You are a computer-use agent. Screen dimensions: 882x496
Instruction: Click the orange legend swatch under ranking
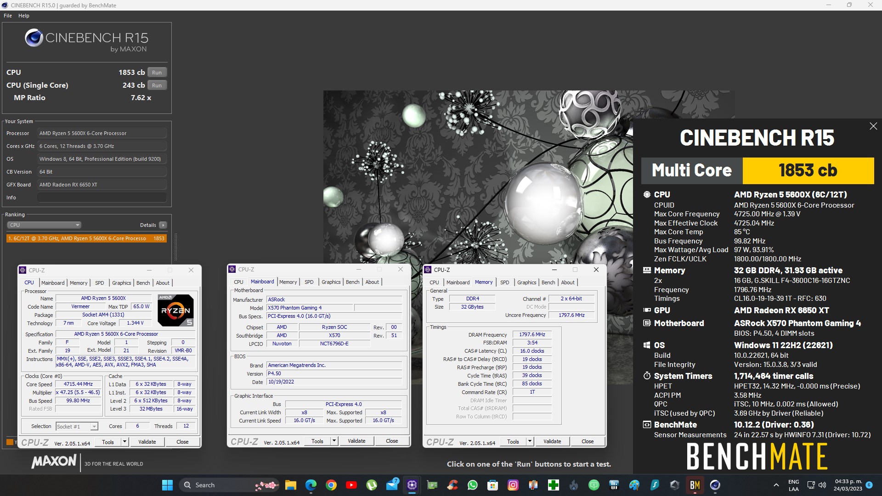click(10, 442)
